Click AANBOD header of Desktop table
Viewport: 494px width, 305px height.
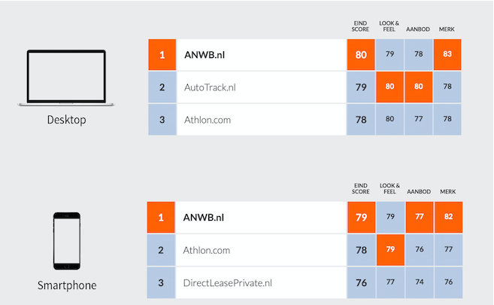click(x=418, y=29)
